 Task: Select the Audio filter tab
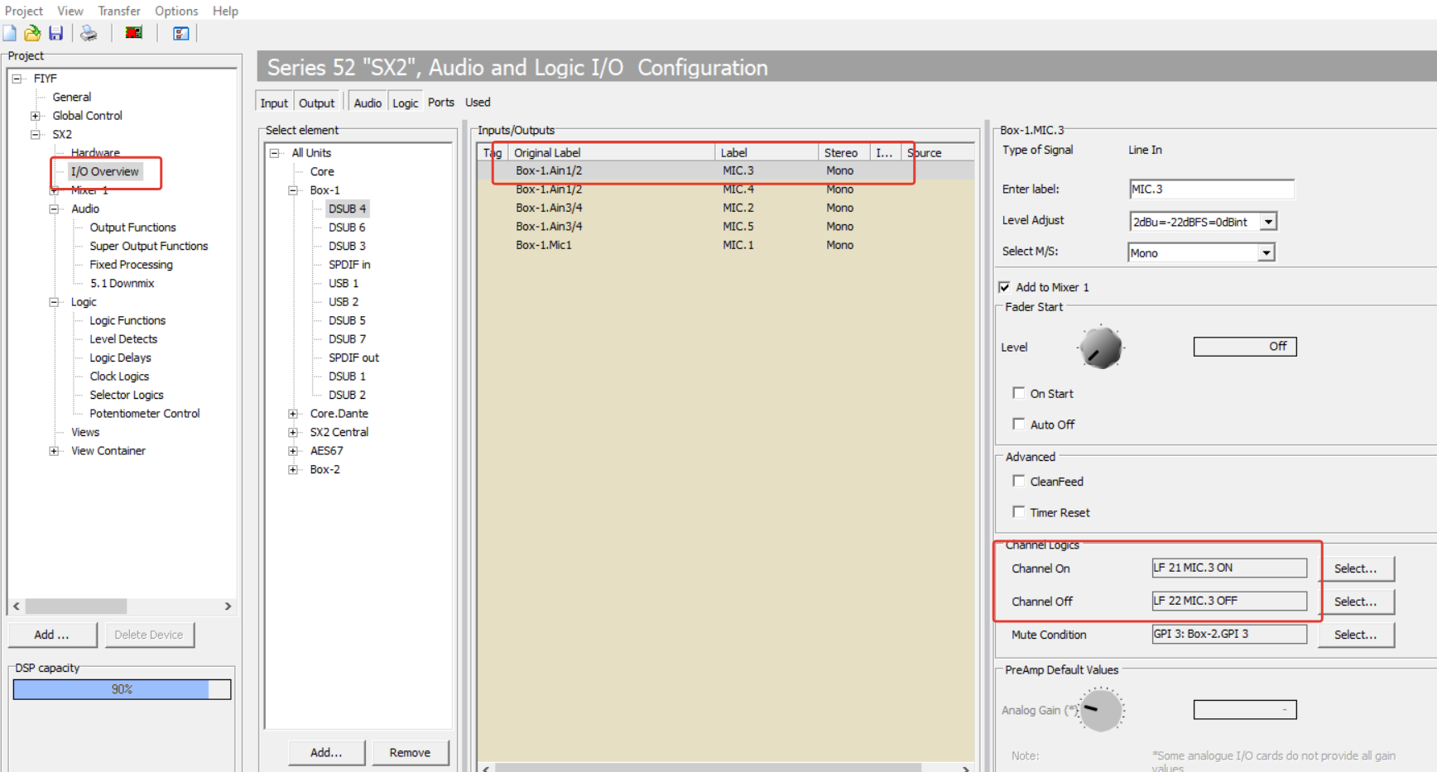pyautogui.click(x=368, y=103)
